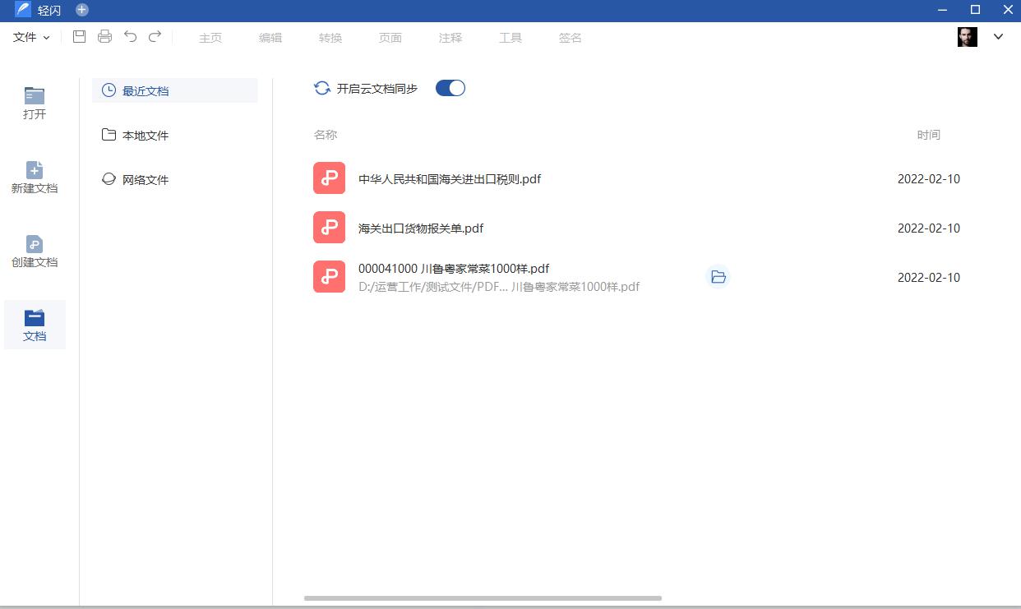The image size is (1021, 609).
Task: Switch to the 编辑 tab
Action: (270, 38)
